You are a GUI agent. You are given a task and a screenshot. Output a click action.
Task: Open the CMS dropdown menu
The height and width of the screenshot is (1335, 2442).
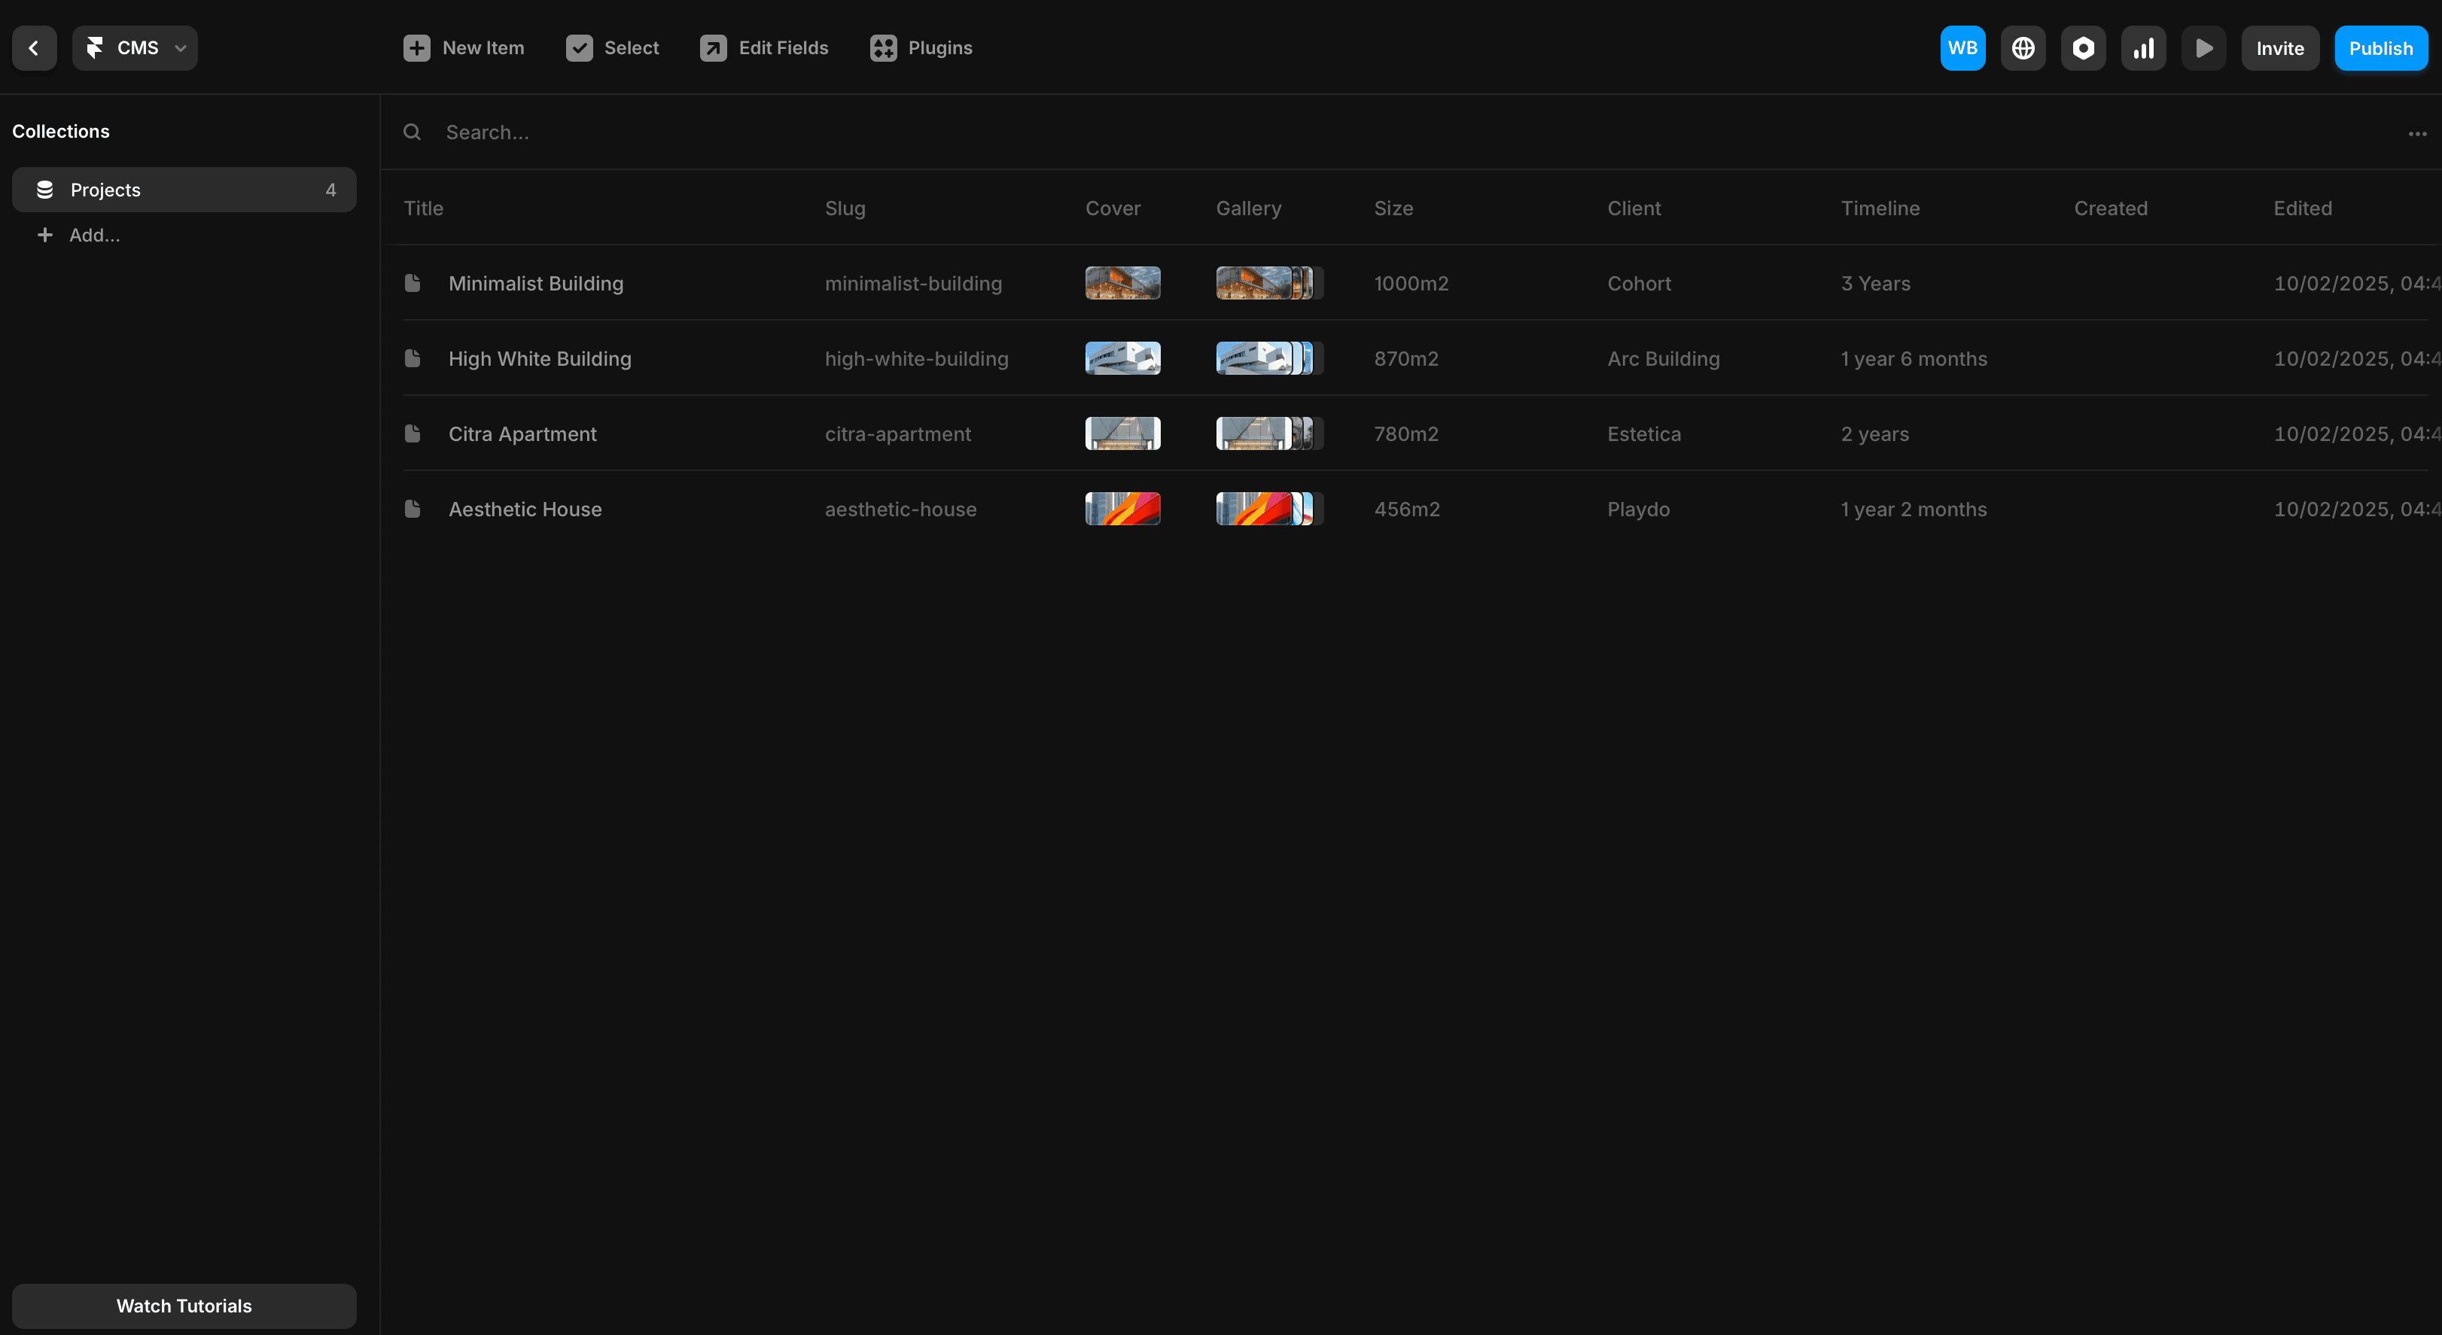tap(135, 48)
